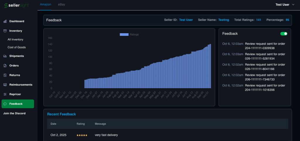Image resolution: width=300 pixels, height=141 pixels.
Task: Click the Join the Discord link
Action: tap(14, 113)
